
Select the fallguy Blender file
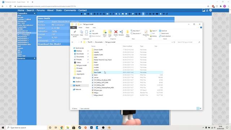pos(96,93)
